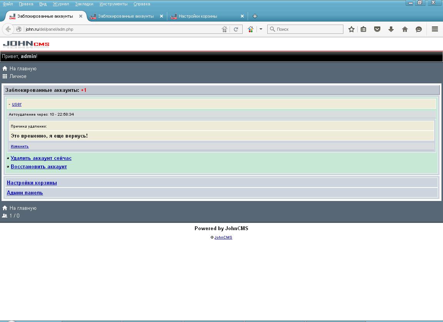Click the smiley chat icon

pos(419,29)
